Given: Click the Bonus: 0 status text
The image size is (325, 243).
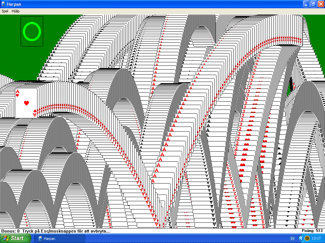Looking at the screenshot, I should pyautogui.click(x=10, y=231).
